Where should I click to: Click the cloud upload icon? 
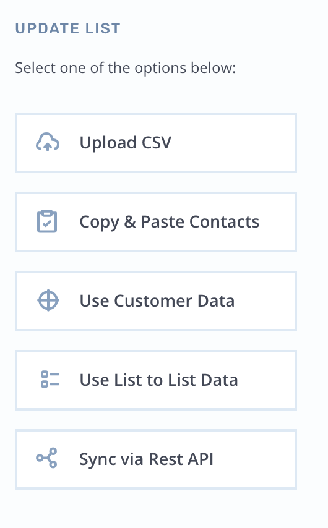click(x=48, y=142)
